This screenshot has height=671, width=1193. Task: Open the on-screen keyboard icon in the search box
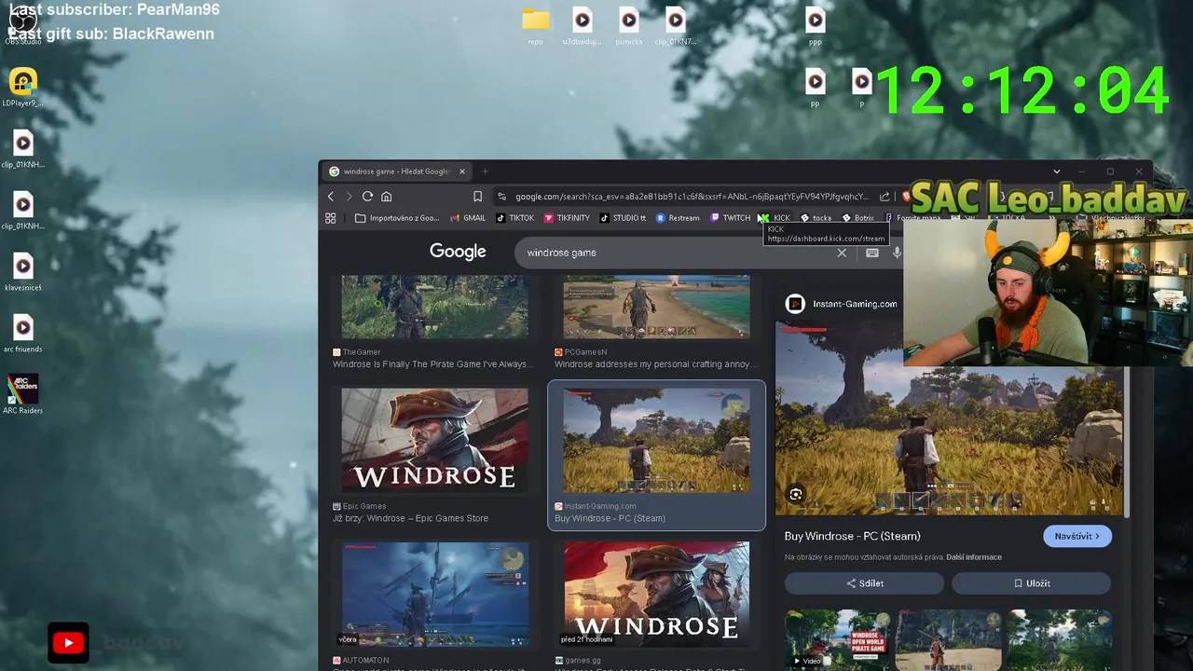coord(872,253)
